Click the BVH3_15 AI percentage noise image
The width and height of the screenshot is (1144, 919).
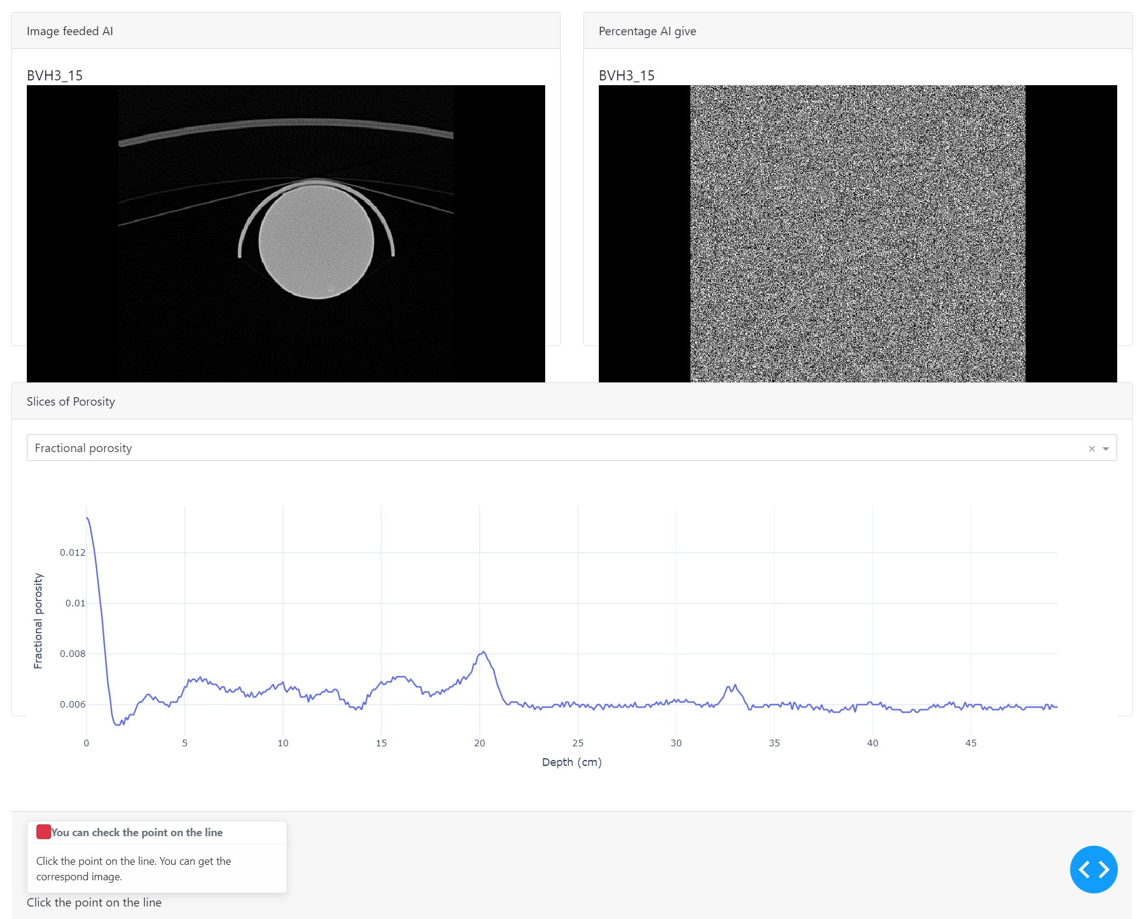[x=857, y=233]
